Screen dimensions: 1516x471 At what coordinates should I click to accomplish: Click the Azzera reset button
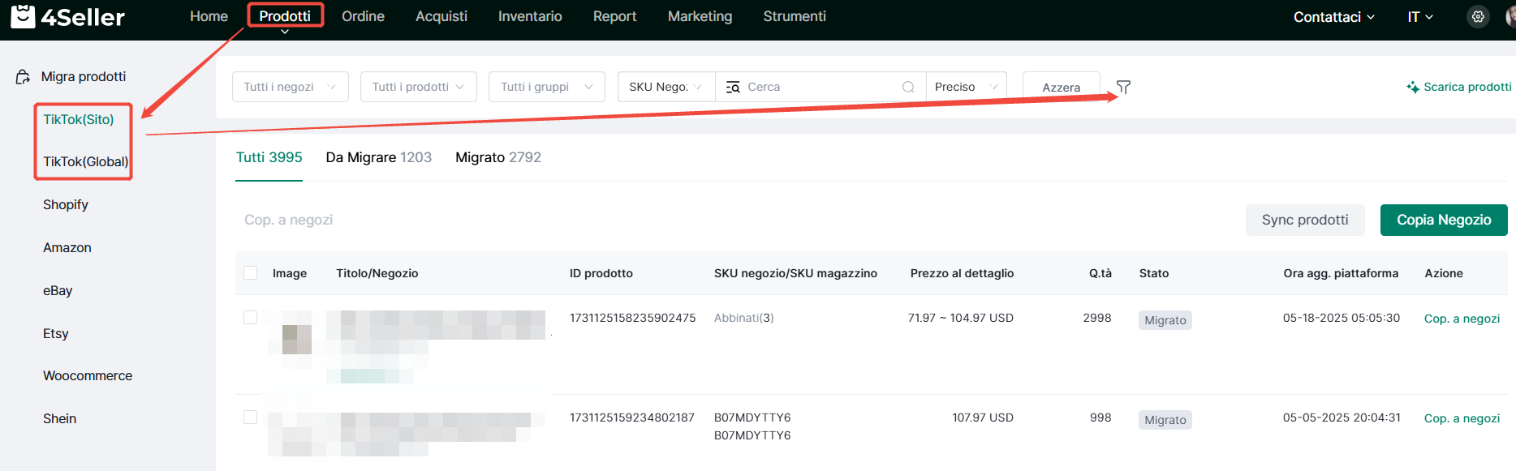coord(1061,87)
